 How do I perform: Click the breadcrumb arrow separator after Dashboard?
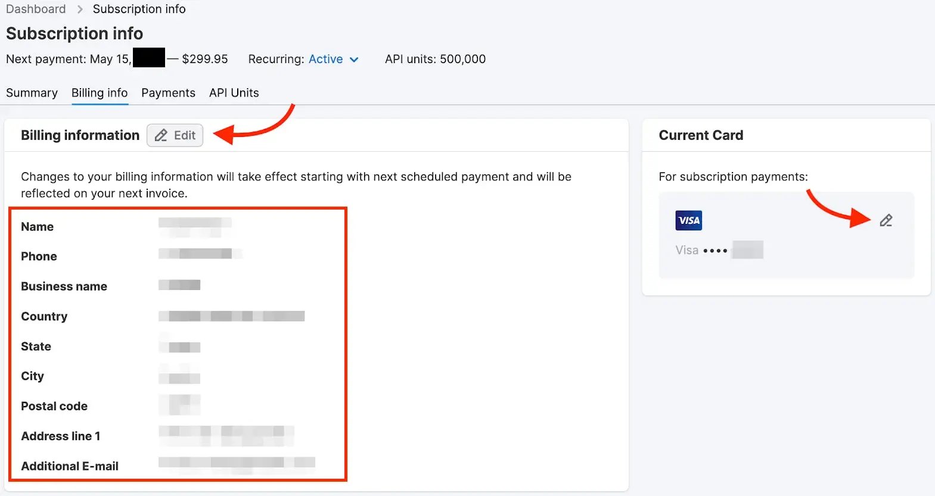point(80,10)
